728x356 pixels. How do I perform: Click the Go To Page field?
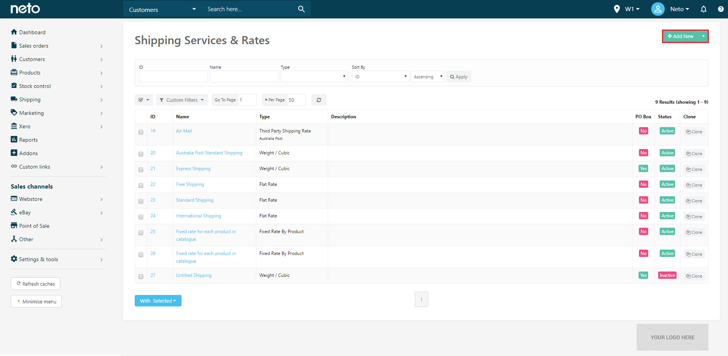click(247, 100)
